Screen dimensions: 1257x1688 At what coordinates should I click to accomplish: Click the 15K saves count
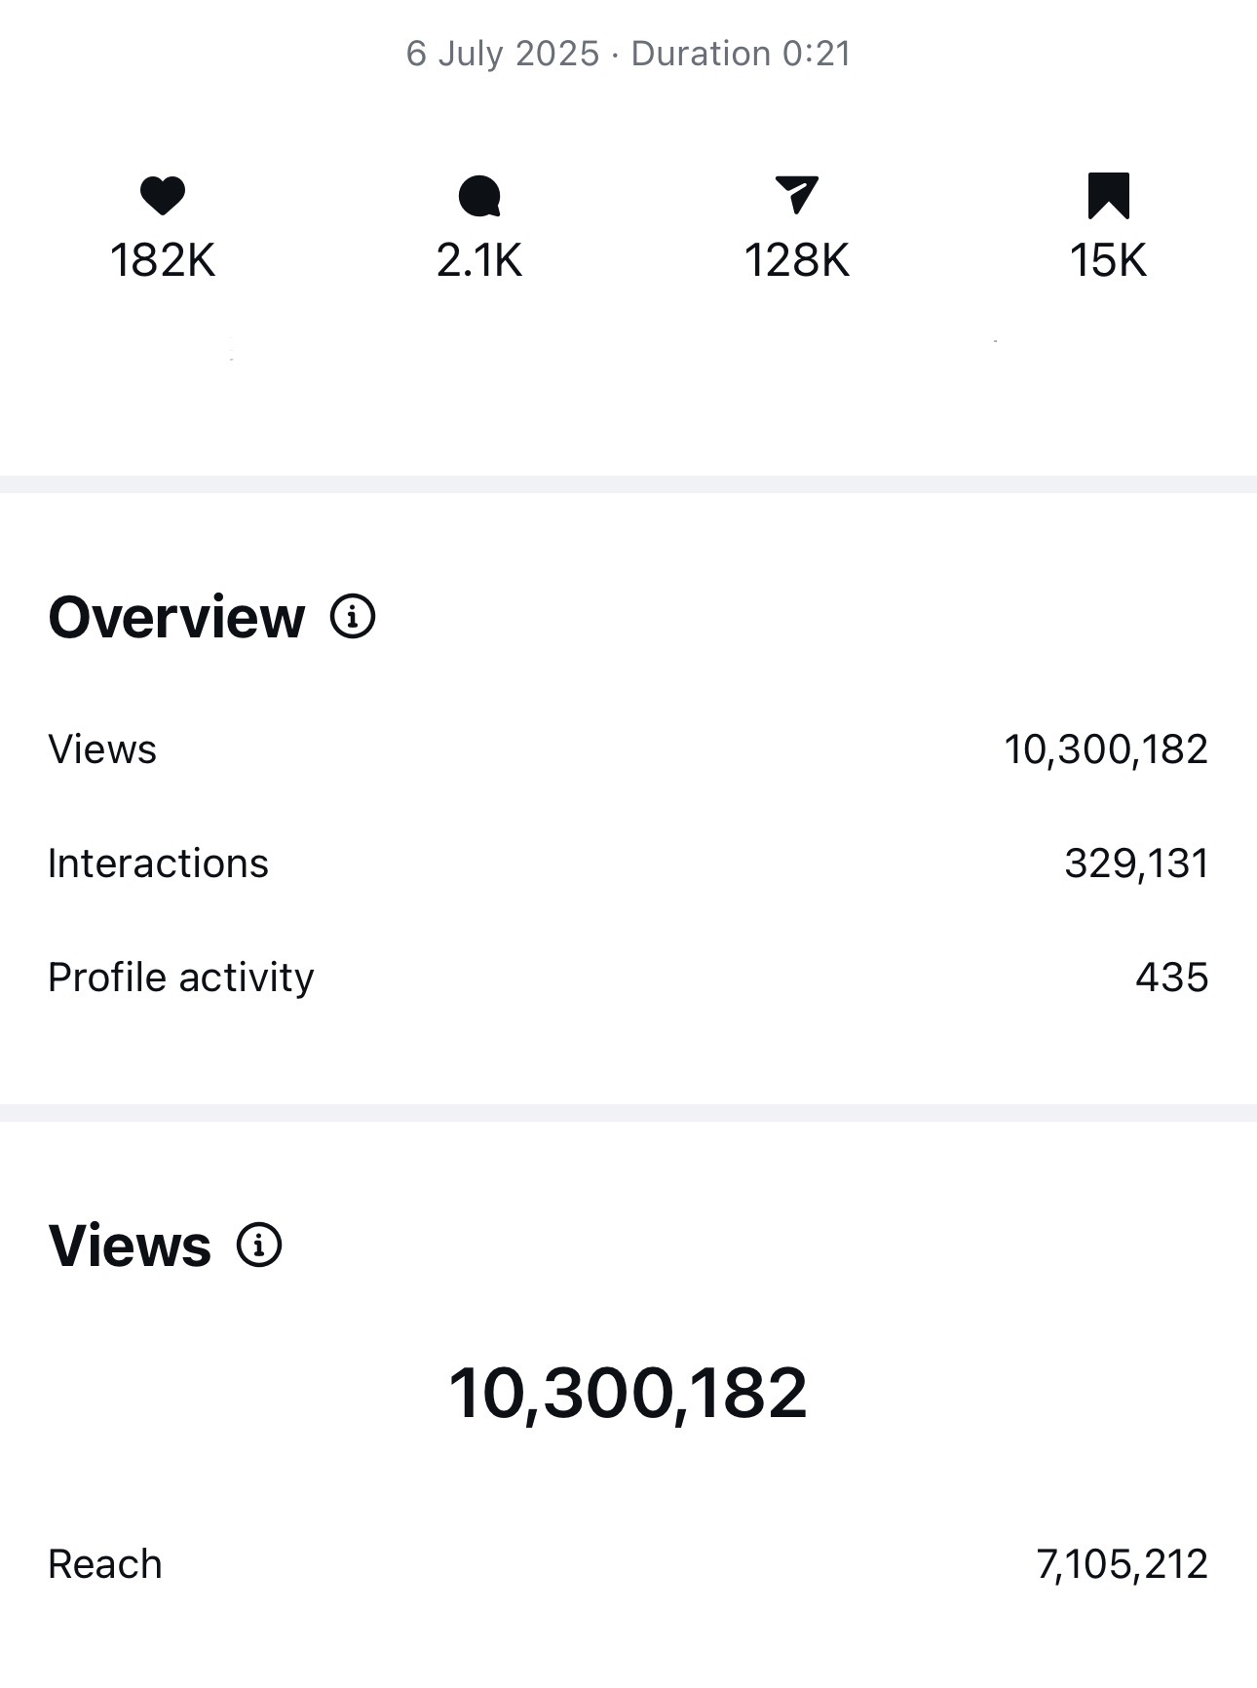[x=1108, y=261]
